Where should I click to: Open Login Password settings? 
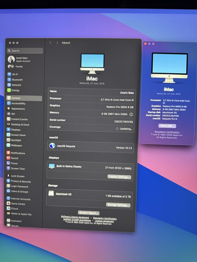coord(17,186)
